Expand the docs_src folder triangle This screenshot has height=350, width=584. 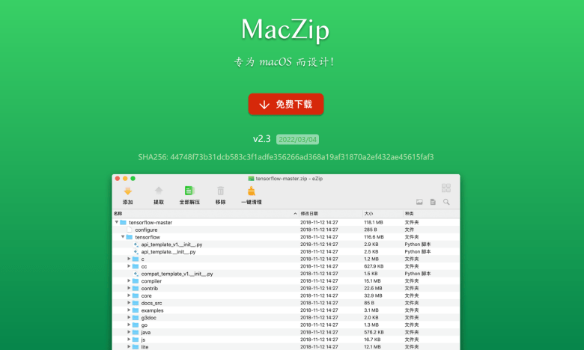[x=129, y=303]
